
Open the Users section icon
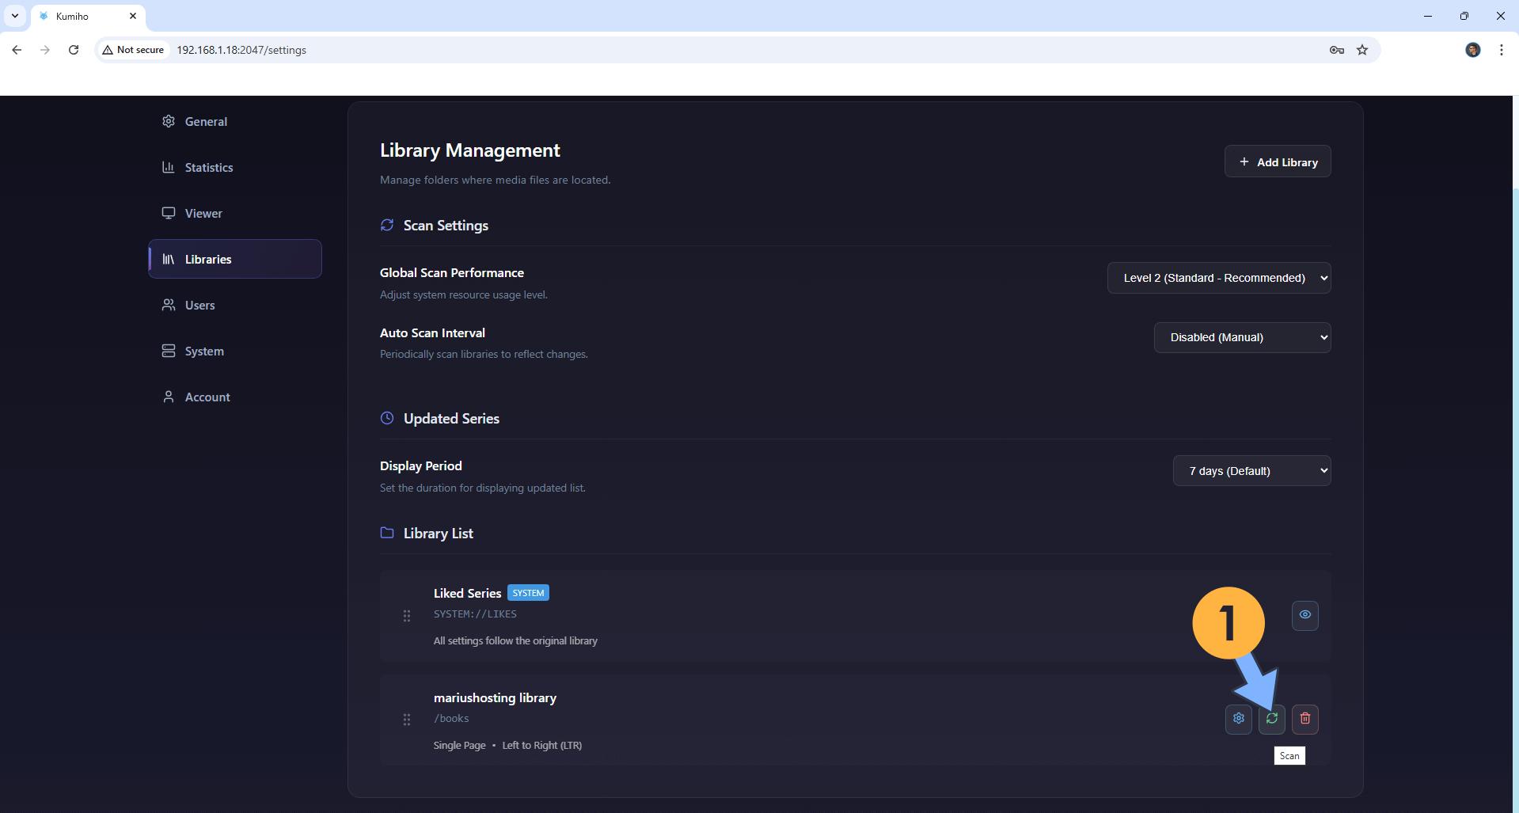point(168,305)
